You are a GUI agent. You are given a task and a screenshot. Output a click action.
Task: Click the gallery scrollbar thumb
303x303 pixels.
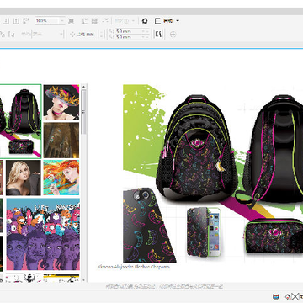pyautogui.click(x=83, y=112)
